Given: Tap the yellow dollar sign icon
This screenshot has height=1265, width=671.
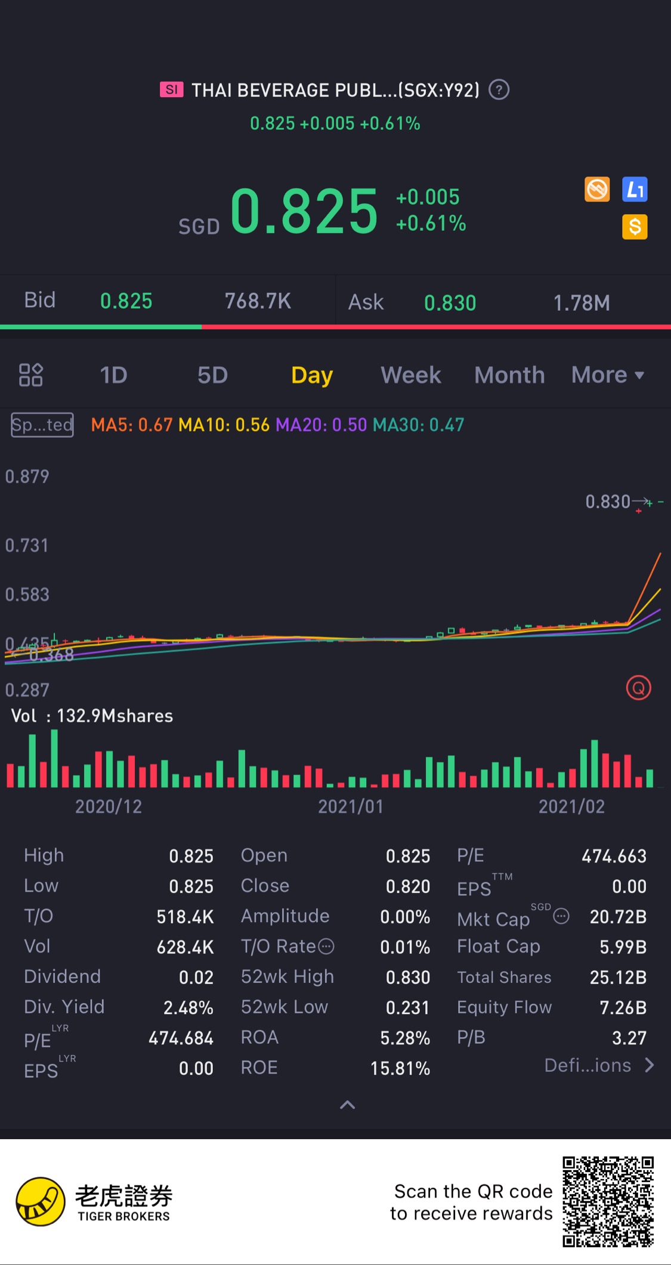Looking at the screenshot, I should point(635,227).
